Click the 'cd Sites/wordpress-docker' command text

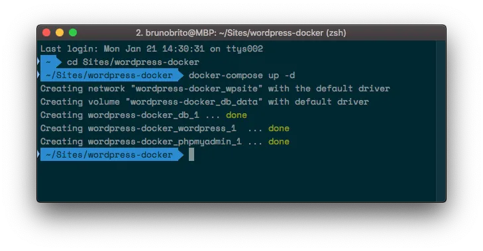(x=133, y=62)
